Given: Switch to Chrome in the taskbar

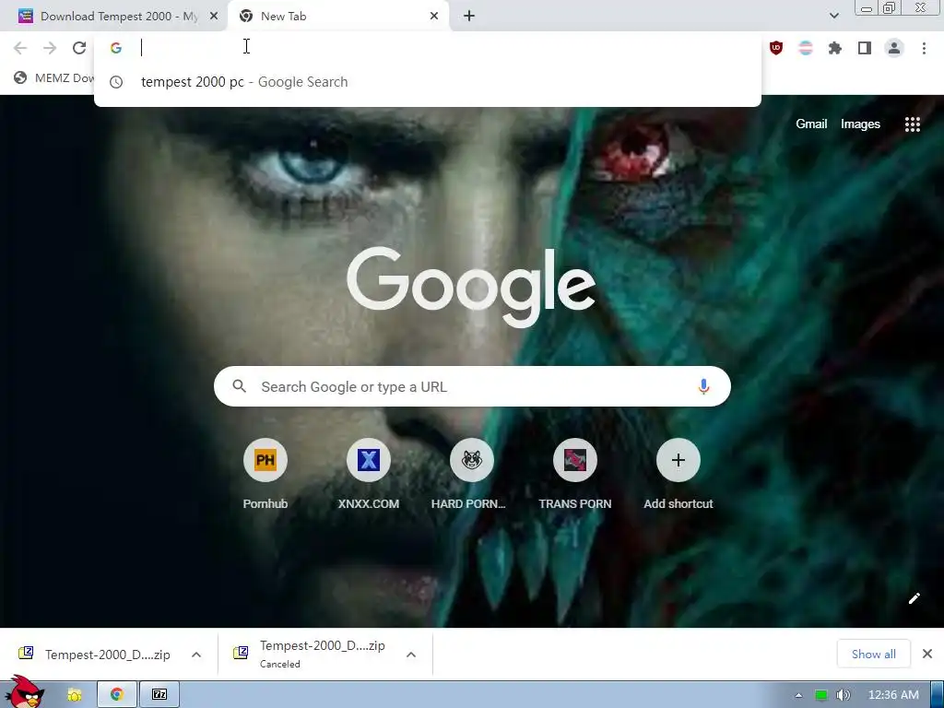Looking at the screenshot, I should [x=117, y=695].
